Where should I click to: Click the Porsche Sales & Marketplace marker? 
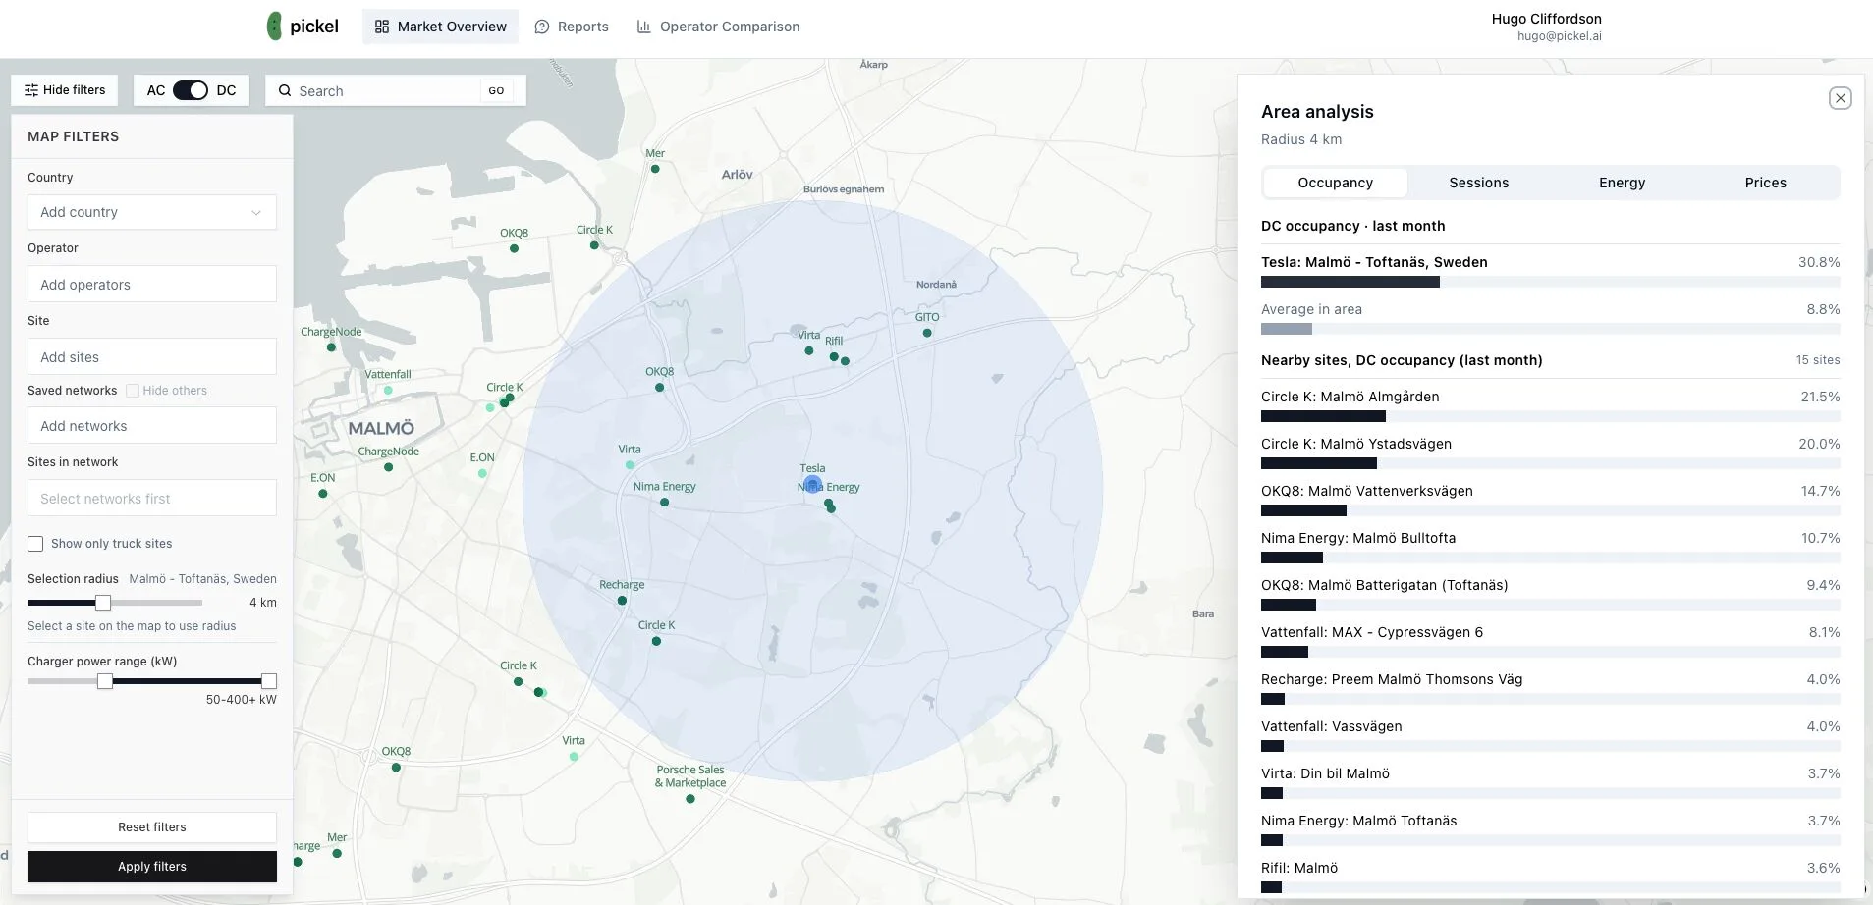[x=690, y=799]
